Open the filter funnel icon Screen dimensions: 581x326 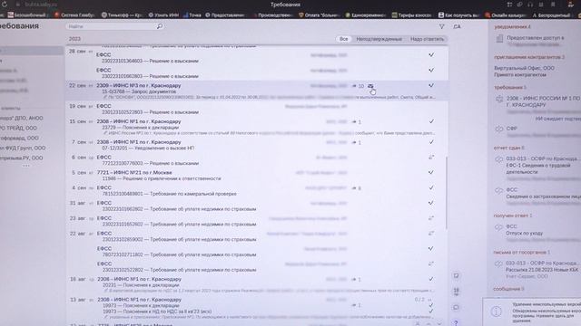click(x=442, y=26)
